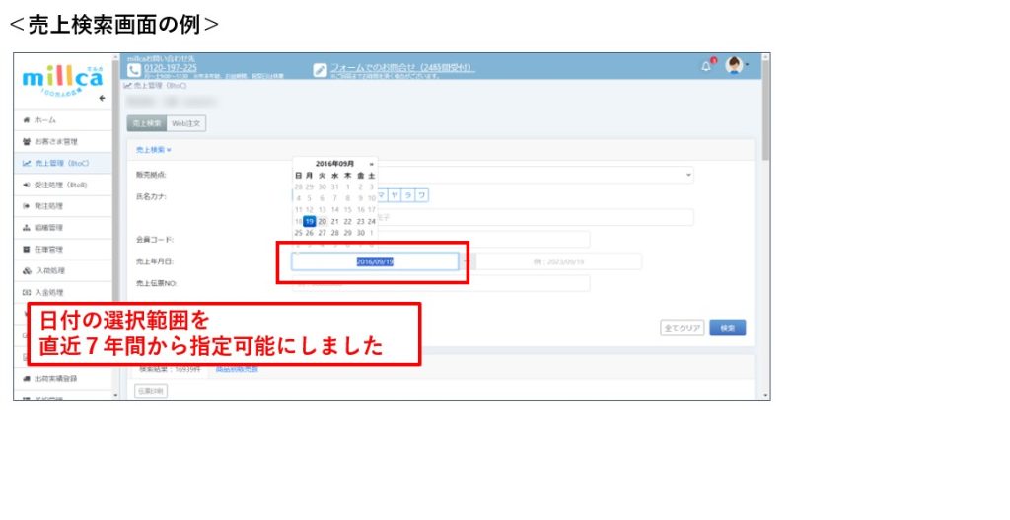Go to next month in calendar
This screenshot has width=1010, height=520.
pyautogui.click(x=371, y=163)
